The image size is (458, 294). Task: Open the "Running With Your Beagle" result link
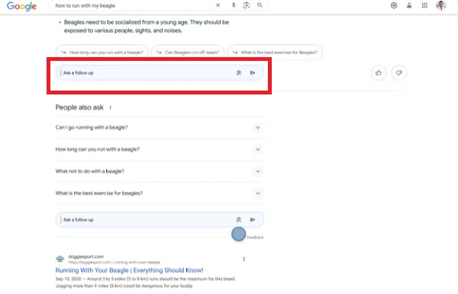coord(130,270)
